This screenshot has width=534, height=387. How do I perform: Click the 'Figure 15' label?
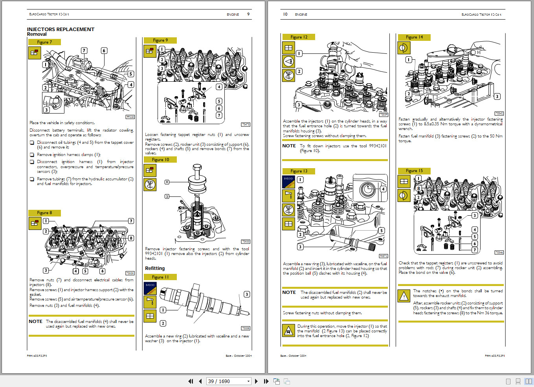pos(415,171)
